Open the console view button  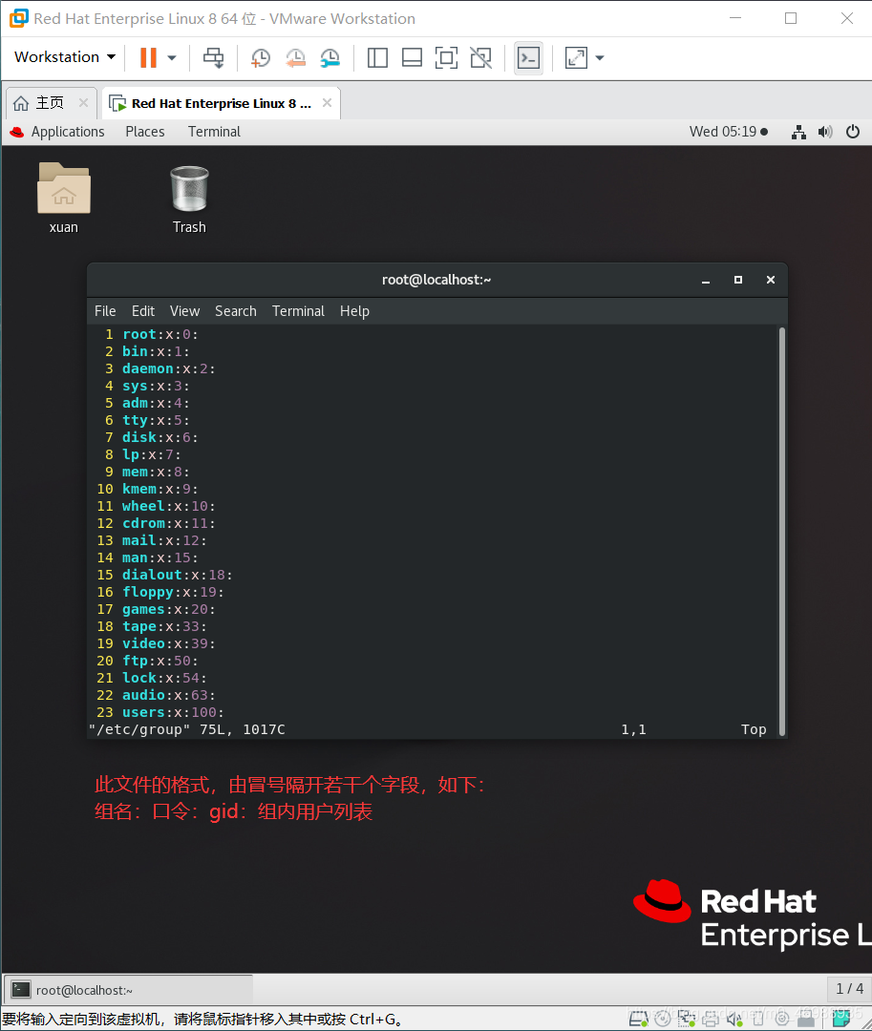(x=529, y=57)
